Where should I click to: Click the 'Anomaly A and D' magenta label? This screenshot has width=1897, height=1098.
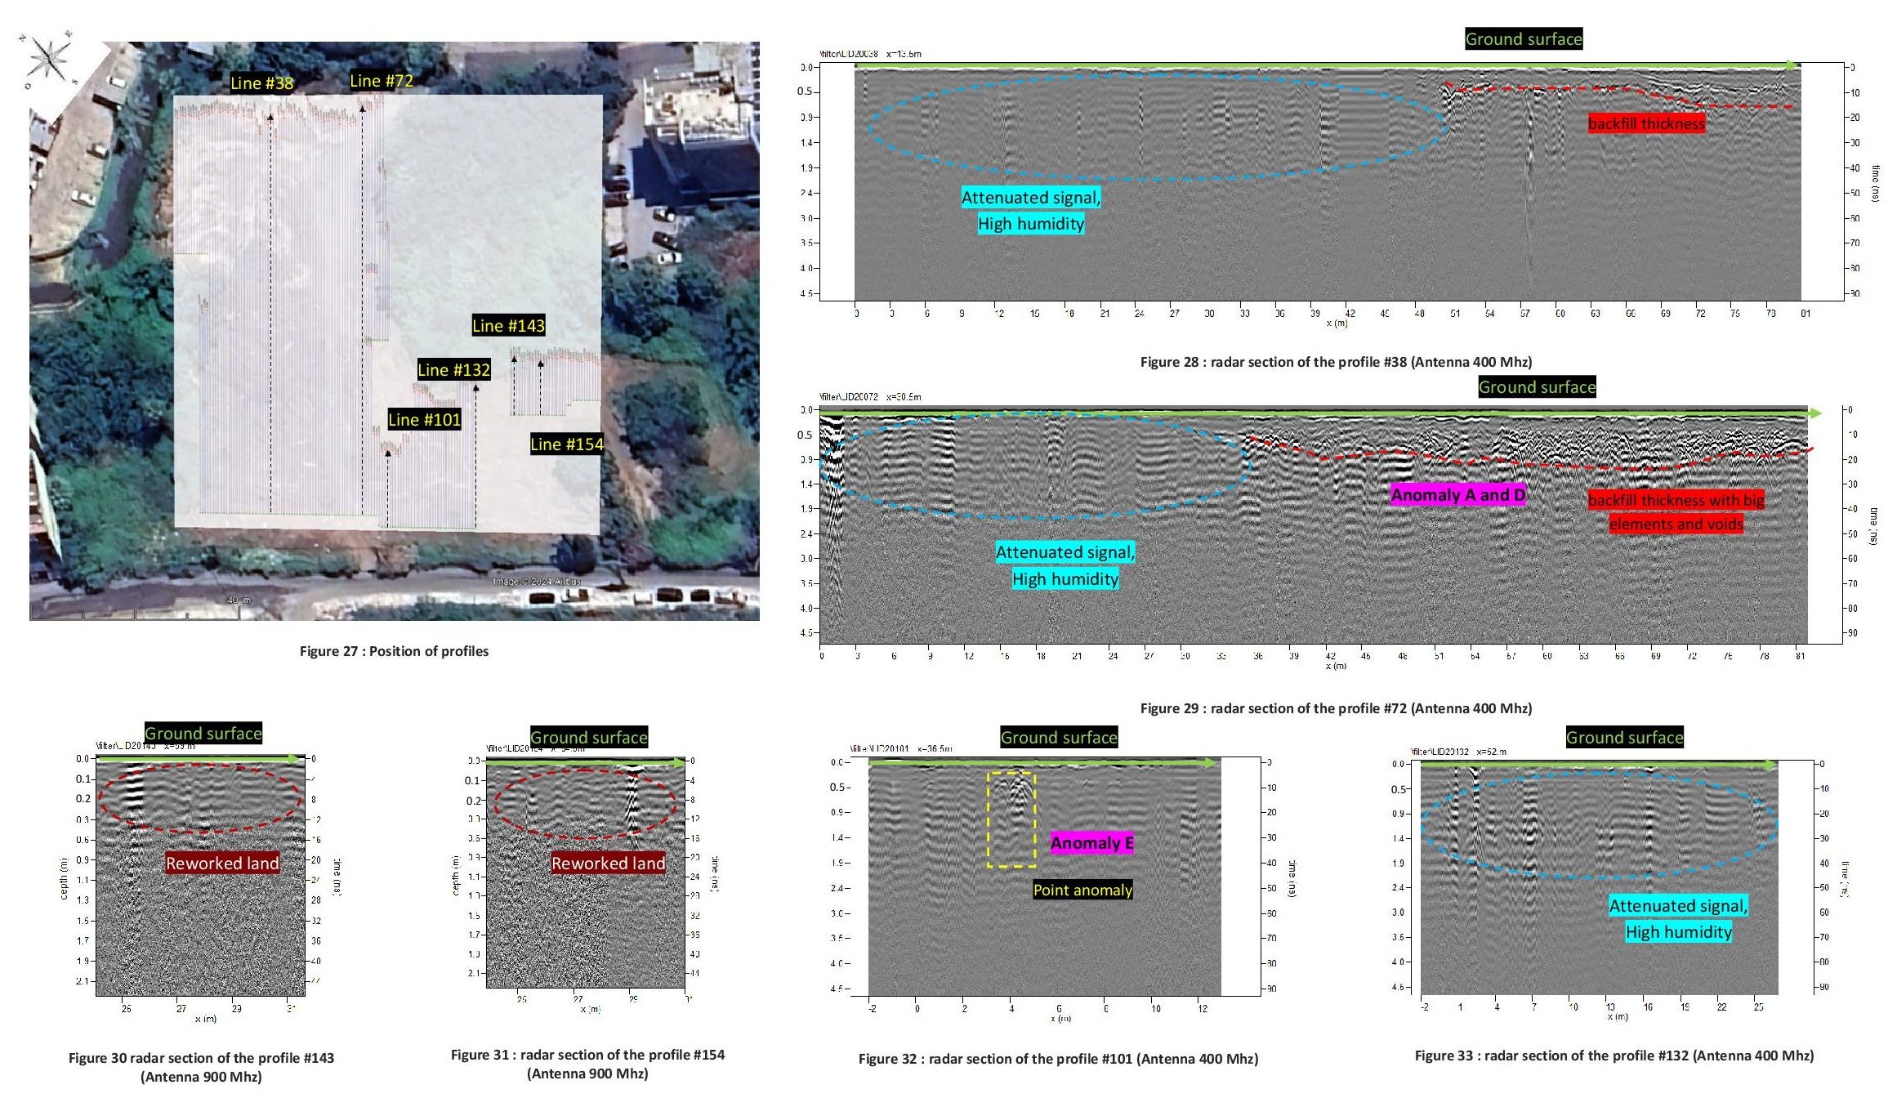[x=1458, y=494]
